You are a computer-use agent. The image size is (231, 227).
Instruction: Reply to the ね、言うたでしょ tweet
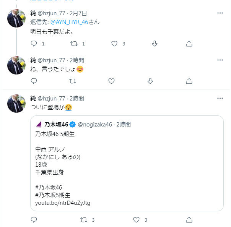click(34, 81)
